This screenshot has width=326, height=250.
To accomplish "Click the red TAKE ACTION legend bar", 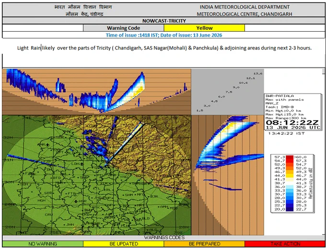I will (x=285, y=244).
